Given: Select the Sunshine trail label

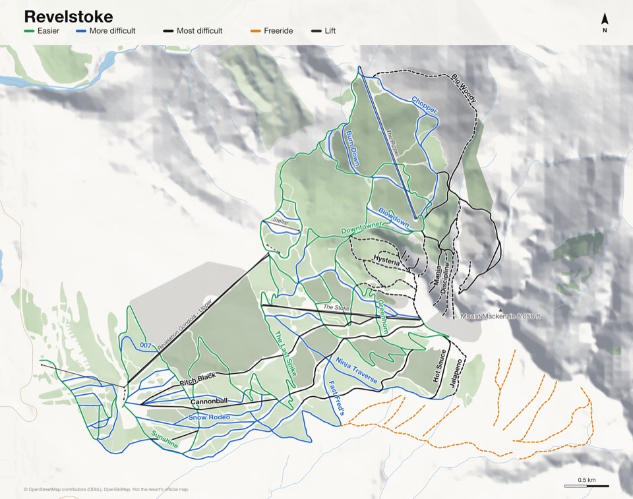Looking at the screenshot, I should click(x=165, y=439).
